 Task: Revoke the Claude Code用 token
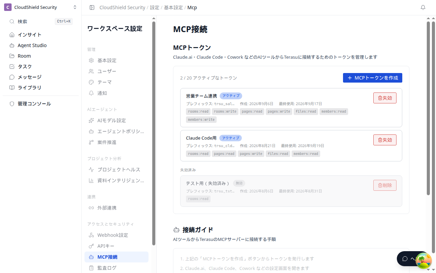pos(385,140)
